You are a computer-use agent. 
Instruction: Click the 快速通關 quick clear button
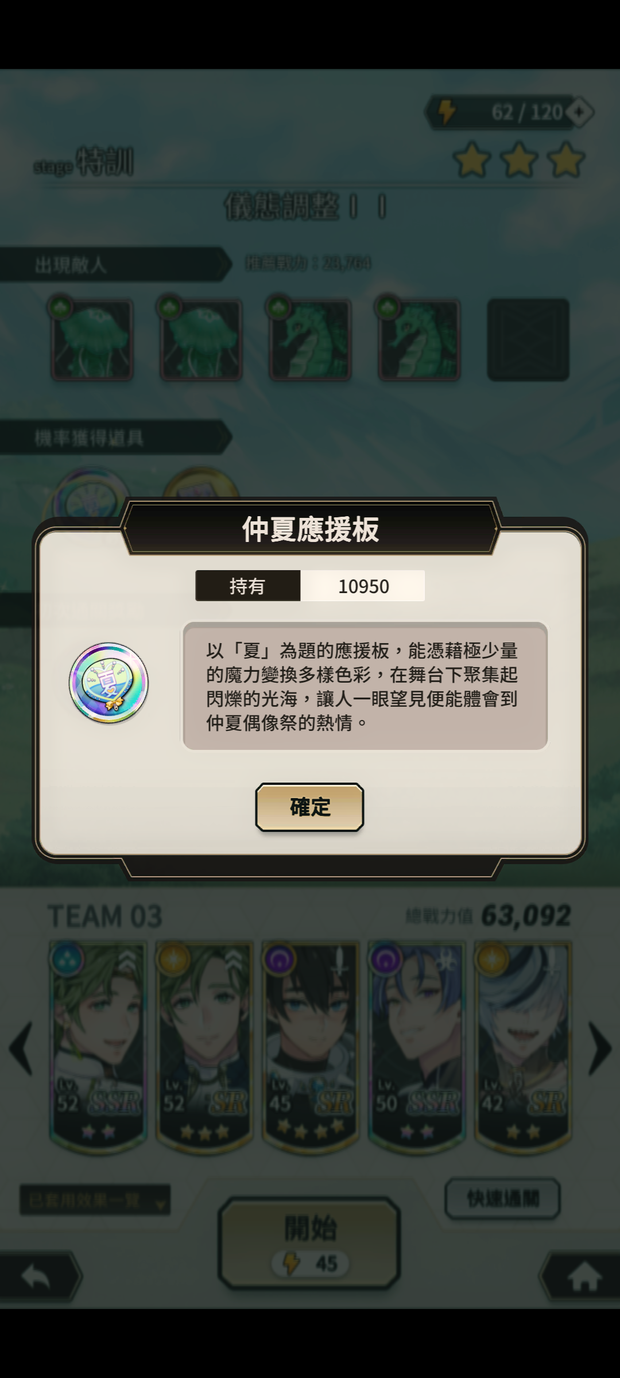[502, 1198]
